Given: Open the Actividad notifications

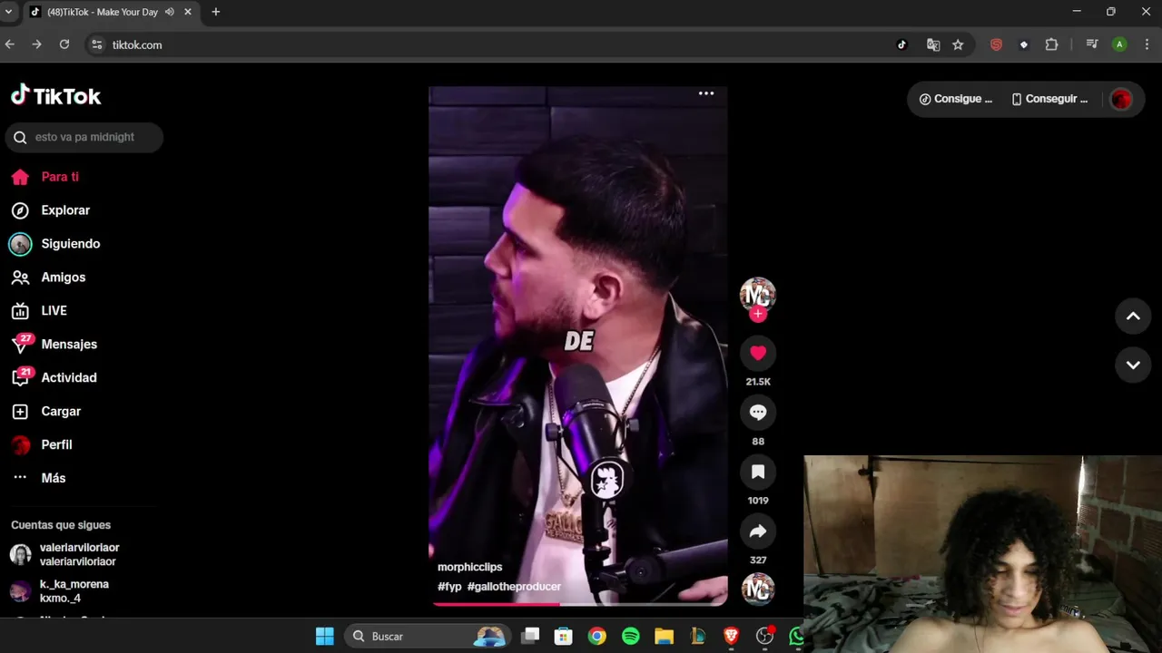Looking at the screenshot, I should coord(68,378).
